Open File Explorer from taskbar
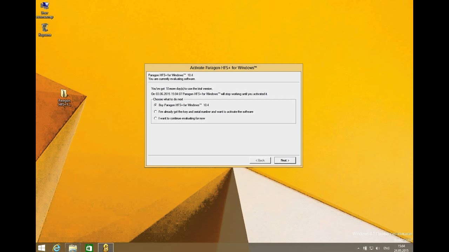Image resolution: width=449 pixels, height=252 pixels. [73, 248]
